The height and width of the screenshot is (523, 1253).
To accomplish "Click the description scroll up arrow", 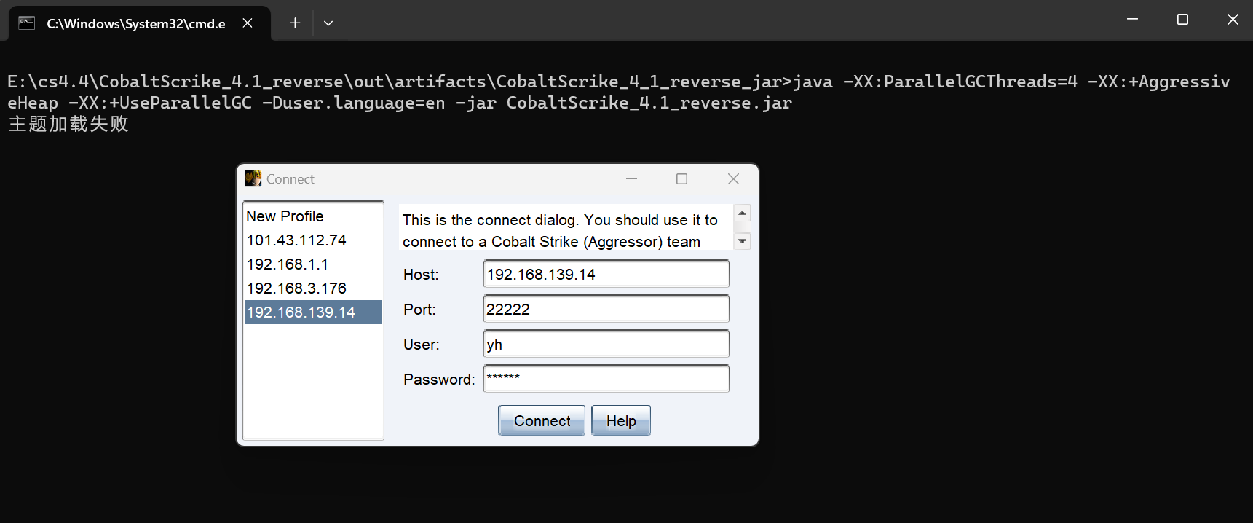I will click(742, 213).
